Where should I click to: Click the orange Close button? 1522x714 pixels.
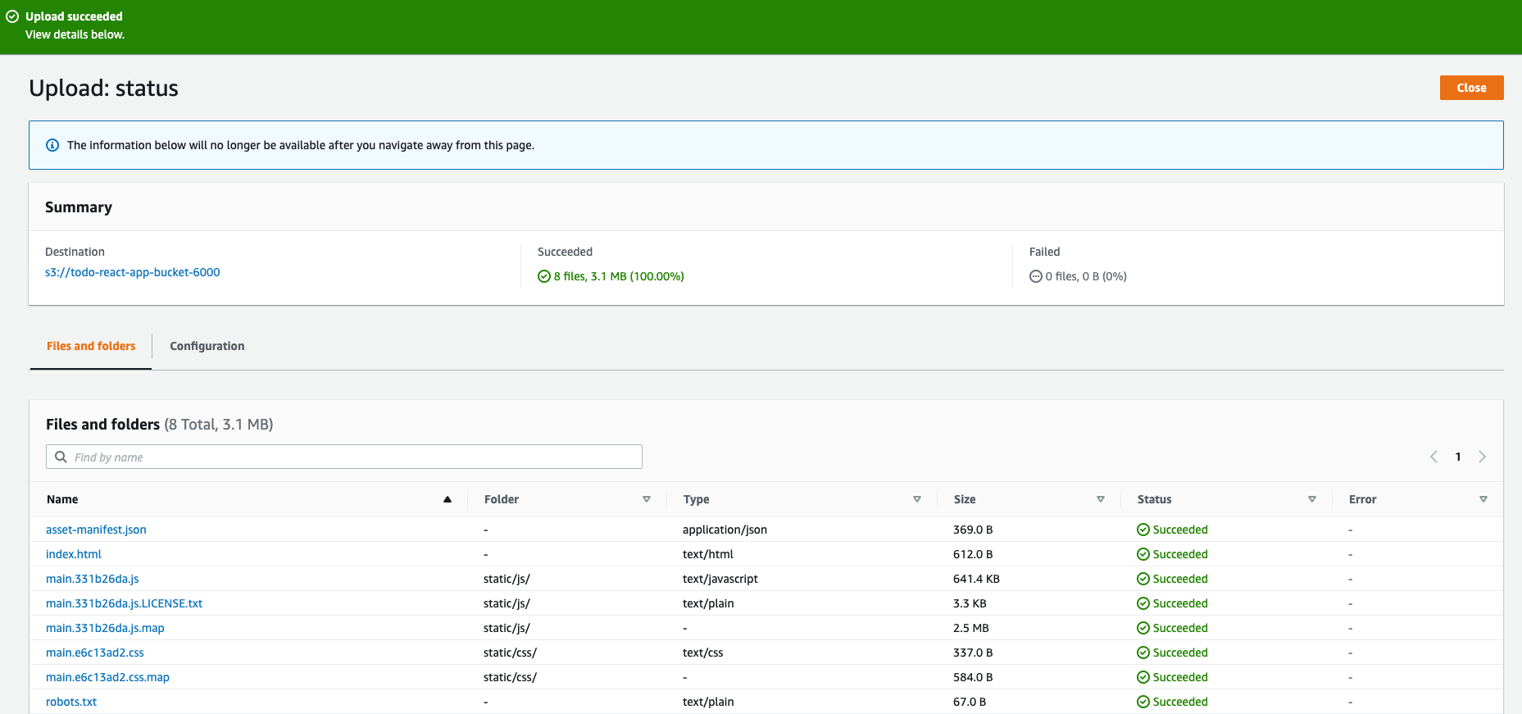pos(1471,88)
